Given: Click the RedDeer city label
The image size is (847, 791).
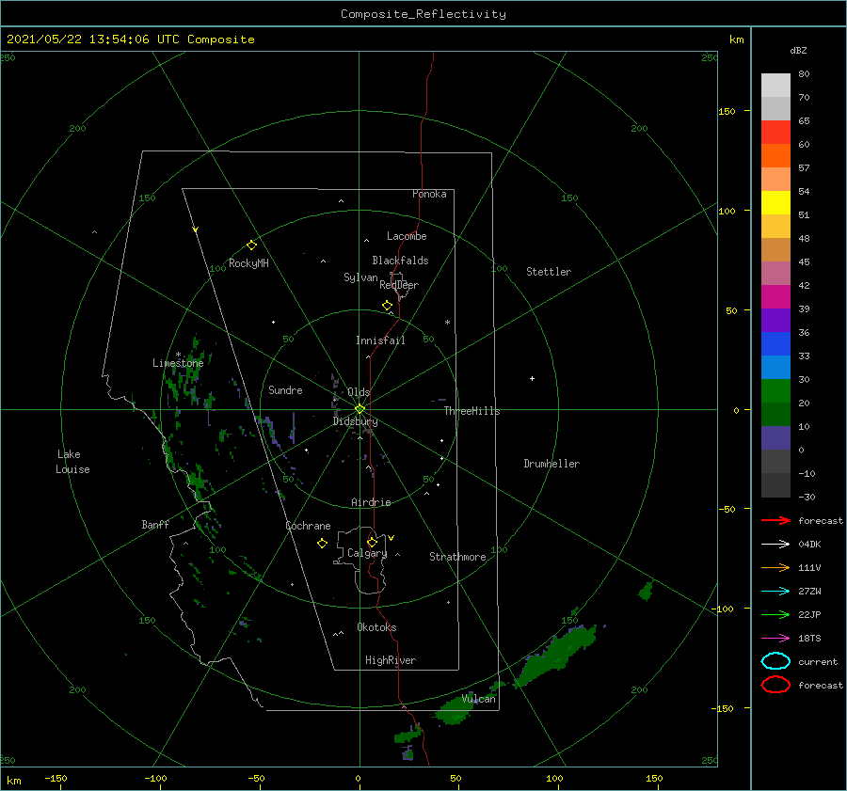Looking at the screenshot, I should (399, 285).
